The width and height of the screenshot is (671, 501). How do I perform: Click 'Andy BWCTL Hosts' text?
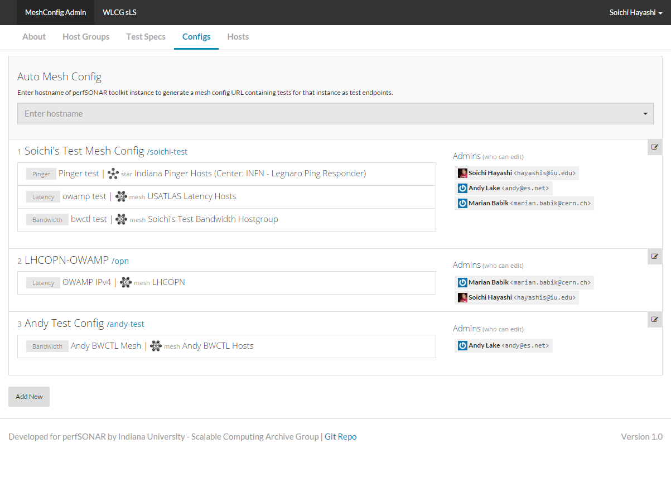pyautogui.click(x=218, y=346)
